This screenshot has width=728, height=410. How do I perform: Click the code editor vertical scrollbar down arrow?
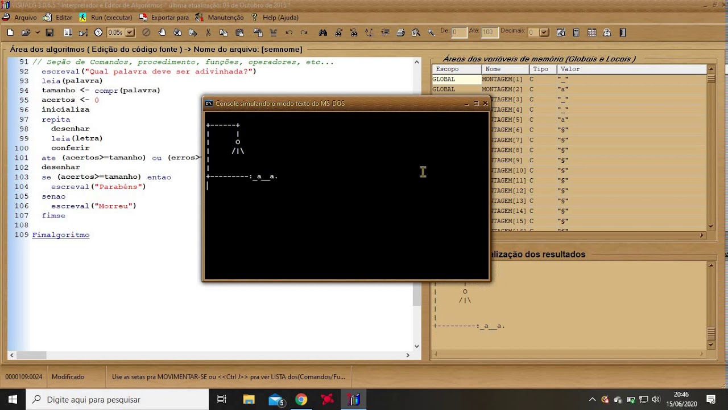coord(417,346)
